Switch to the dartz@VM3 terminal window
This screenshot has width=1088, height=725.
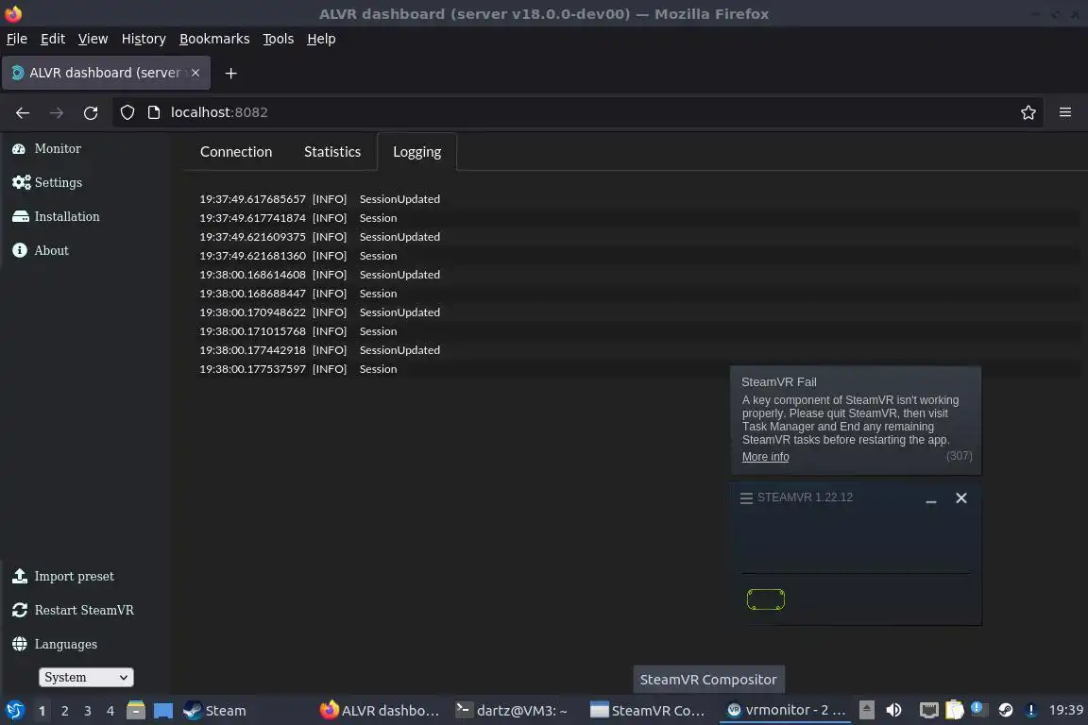tap(512, 711)
